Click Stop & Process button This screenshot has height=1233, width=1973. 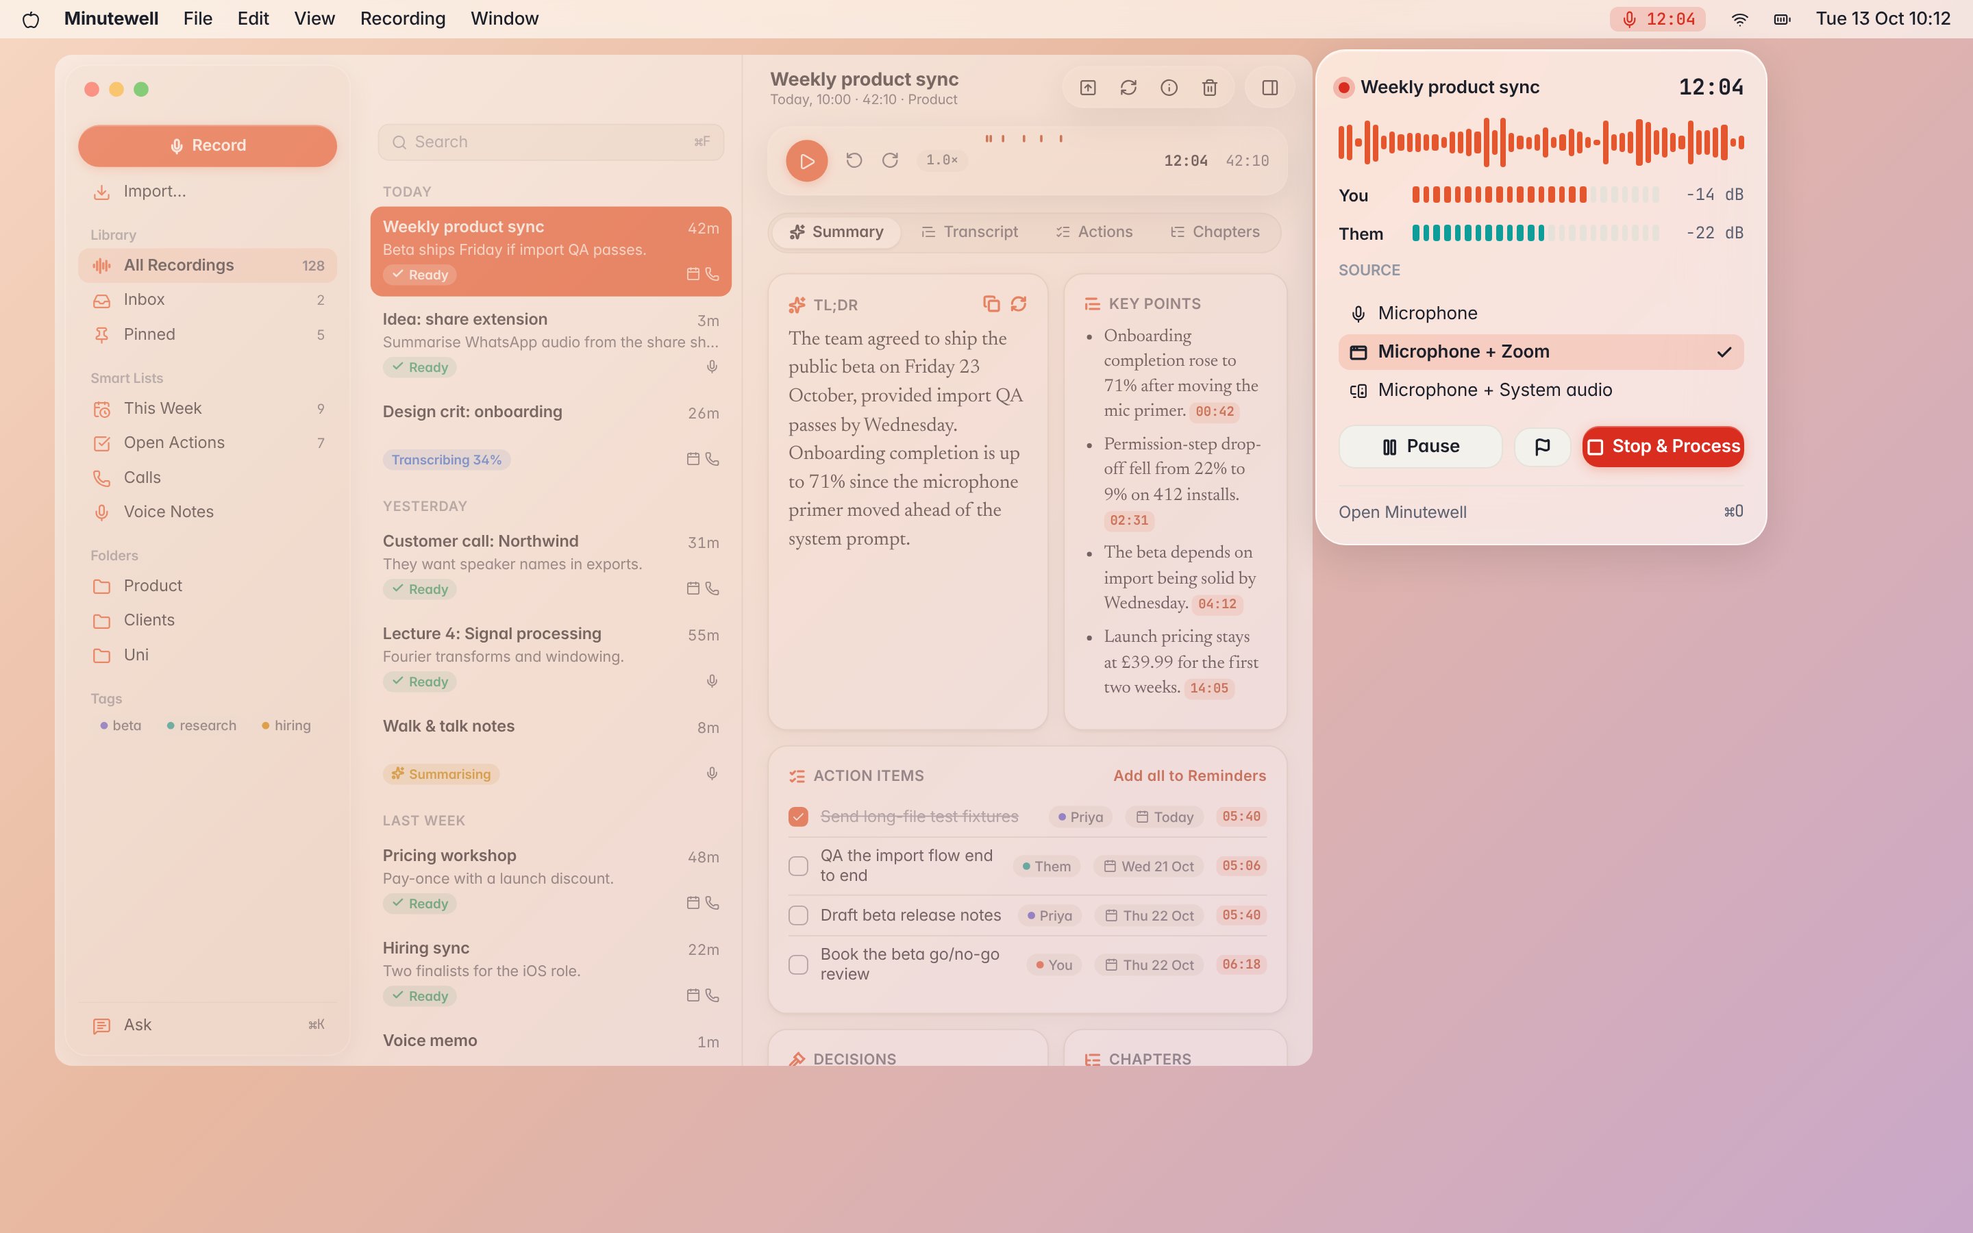point(1663,447)
